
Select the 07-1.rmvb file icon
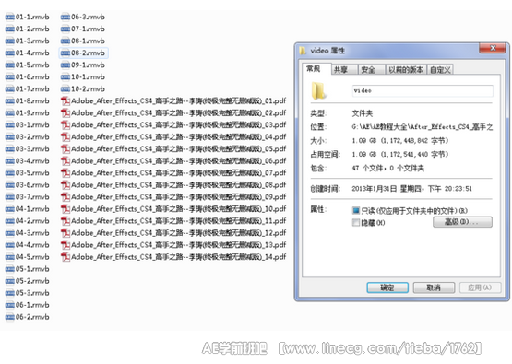coord(65,29)
